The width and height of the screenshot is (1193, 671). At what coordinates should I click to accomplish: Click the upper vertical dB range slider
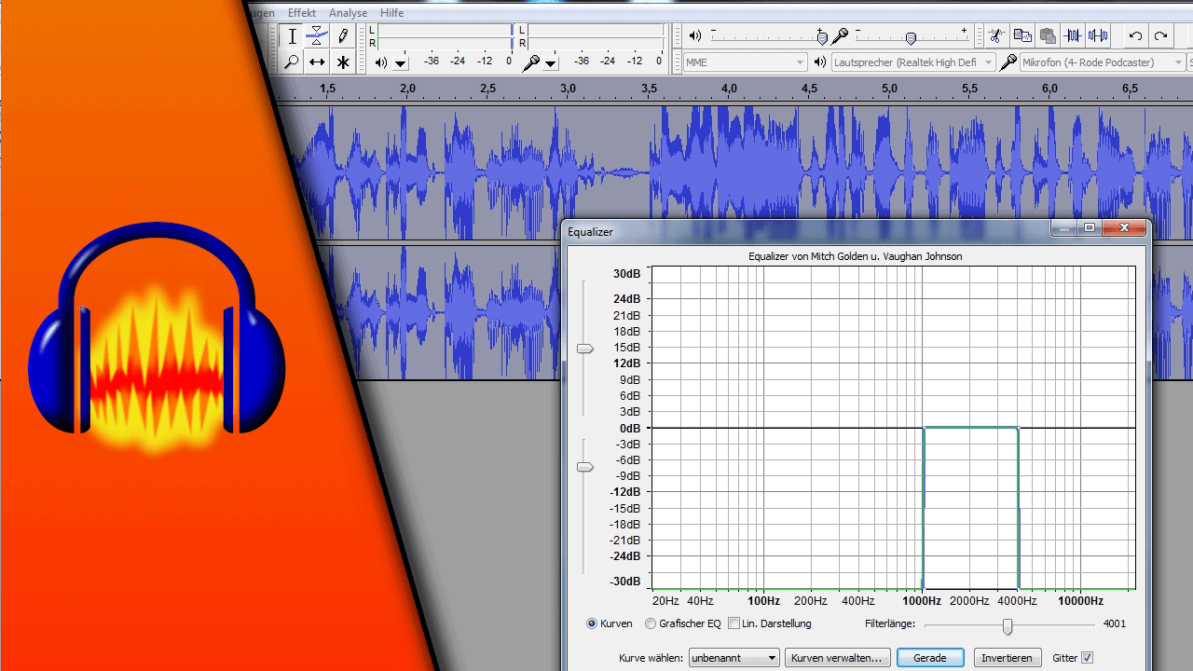(x=585, y=349)
